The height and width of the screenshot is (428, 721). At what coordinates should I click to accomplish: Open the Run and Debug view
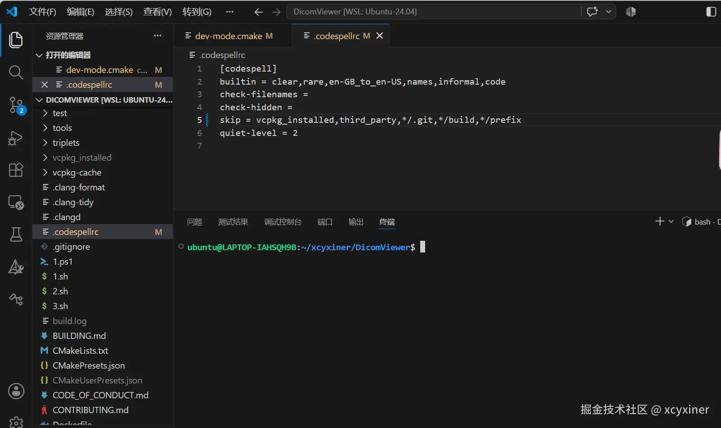pyautogui.click(x=16, y=138)
